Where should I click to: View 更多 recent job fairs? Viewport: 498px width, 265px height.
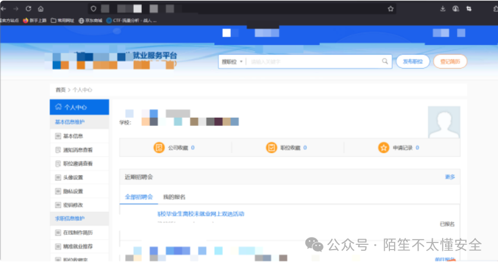coord(450,177)
